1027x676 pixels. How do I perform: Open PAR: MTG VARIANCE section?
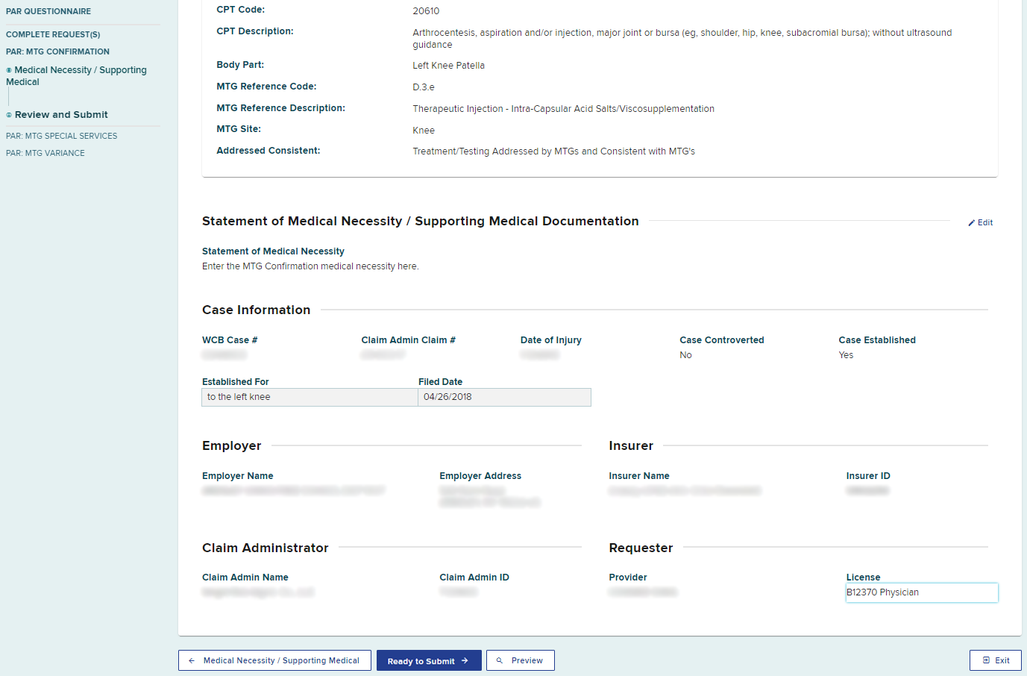pyautogui.click(x=45, y=153)
